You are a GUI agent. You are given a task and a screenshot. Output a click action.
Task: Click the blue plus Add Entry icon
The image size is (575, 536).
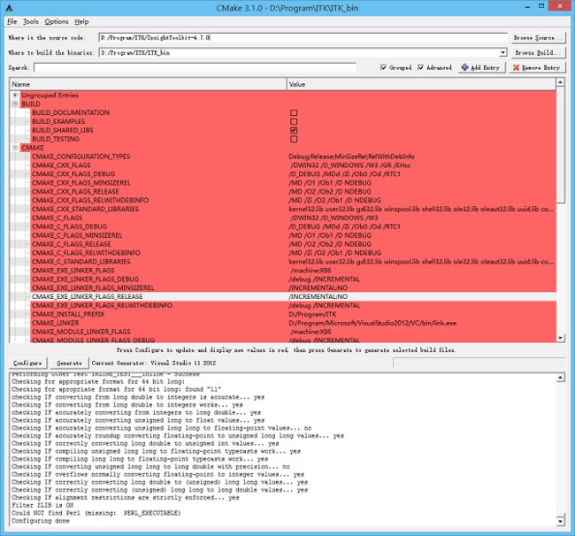[464, 67]
